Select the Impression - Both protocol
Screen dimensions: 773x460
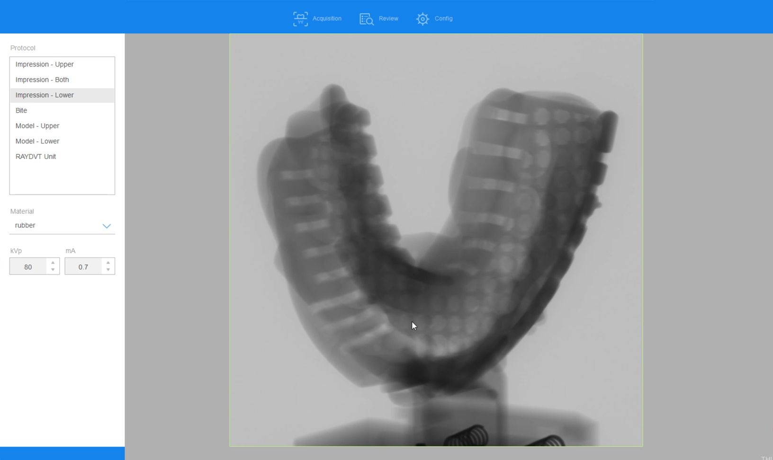pos(42,80)
